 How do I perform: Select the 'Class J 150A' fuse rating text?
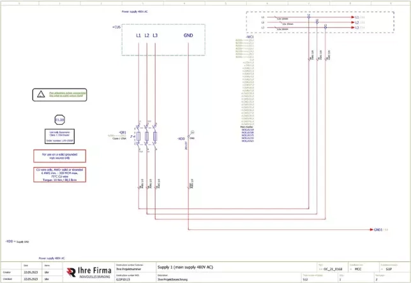(x=119, y=138)
